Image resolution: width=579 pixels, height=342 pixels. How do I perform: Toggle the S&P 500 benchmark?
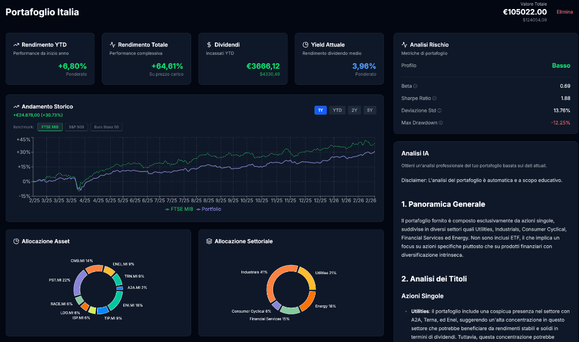coord(76,127)
